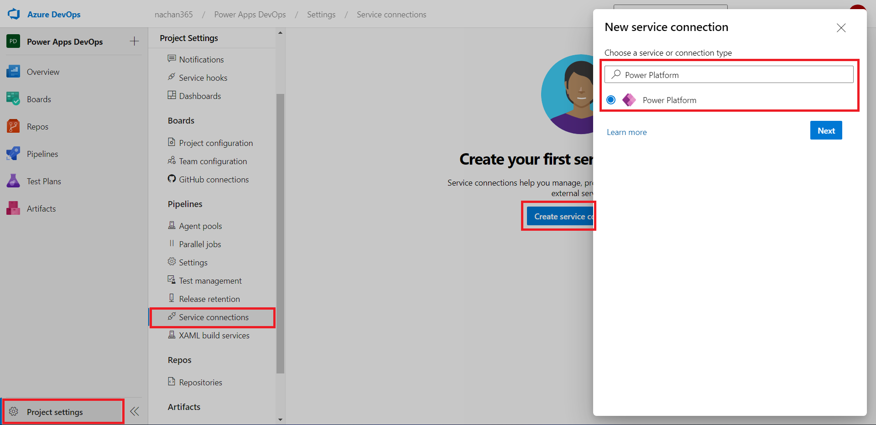
Task: Open the Repos hub icon
Action: (x=13, y=126)
